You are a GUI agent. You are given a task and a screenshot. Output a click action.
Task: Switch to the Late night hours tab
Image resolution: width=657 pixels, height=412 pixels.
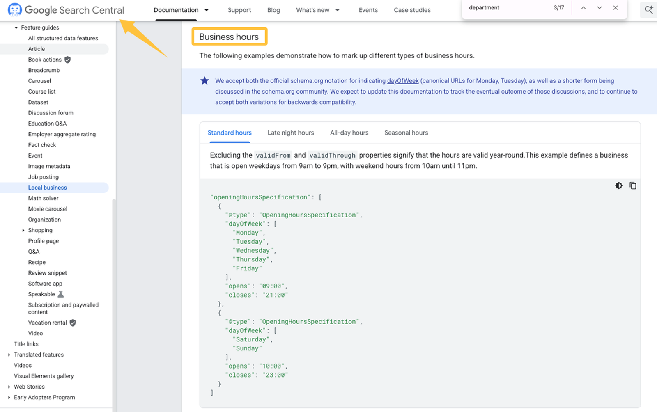[x=291, y=133]
